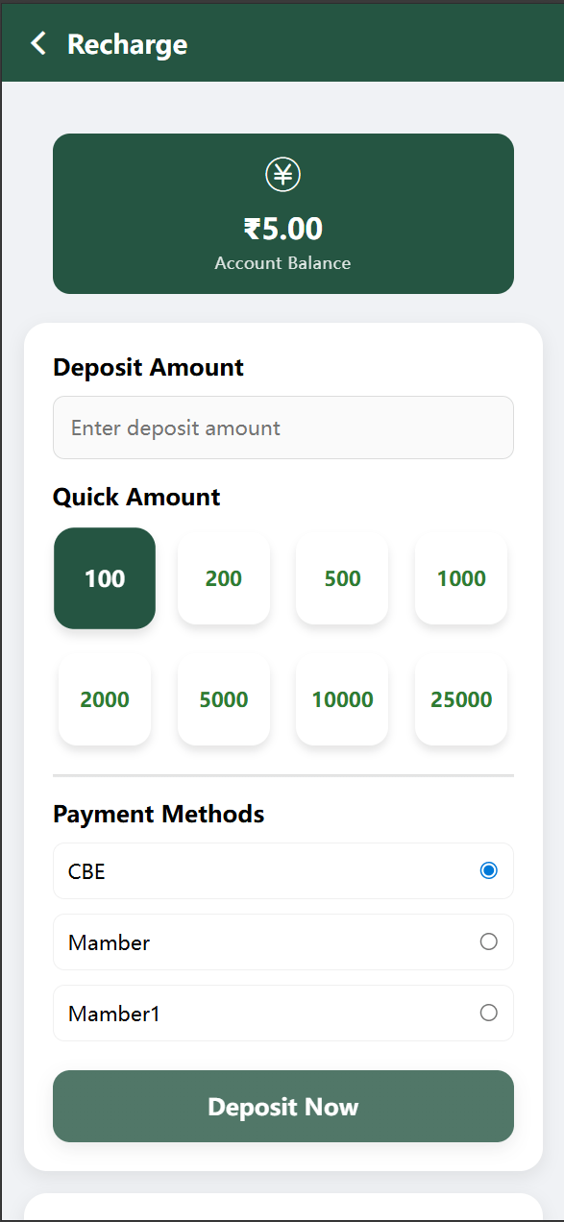
Task: Click the CBE payment method row
Action: (283, 871)
